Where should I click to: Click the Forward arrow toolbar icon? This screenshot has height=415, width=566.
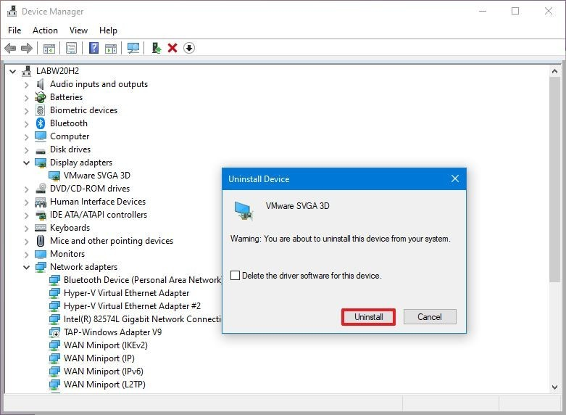(27, 48)
